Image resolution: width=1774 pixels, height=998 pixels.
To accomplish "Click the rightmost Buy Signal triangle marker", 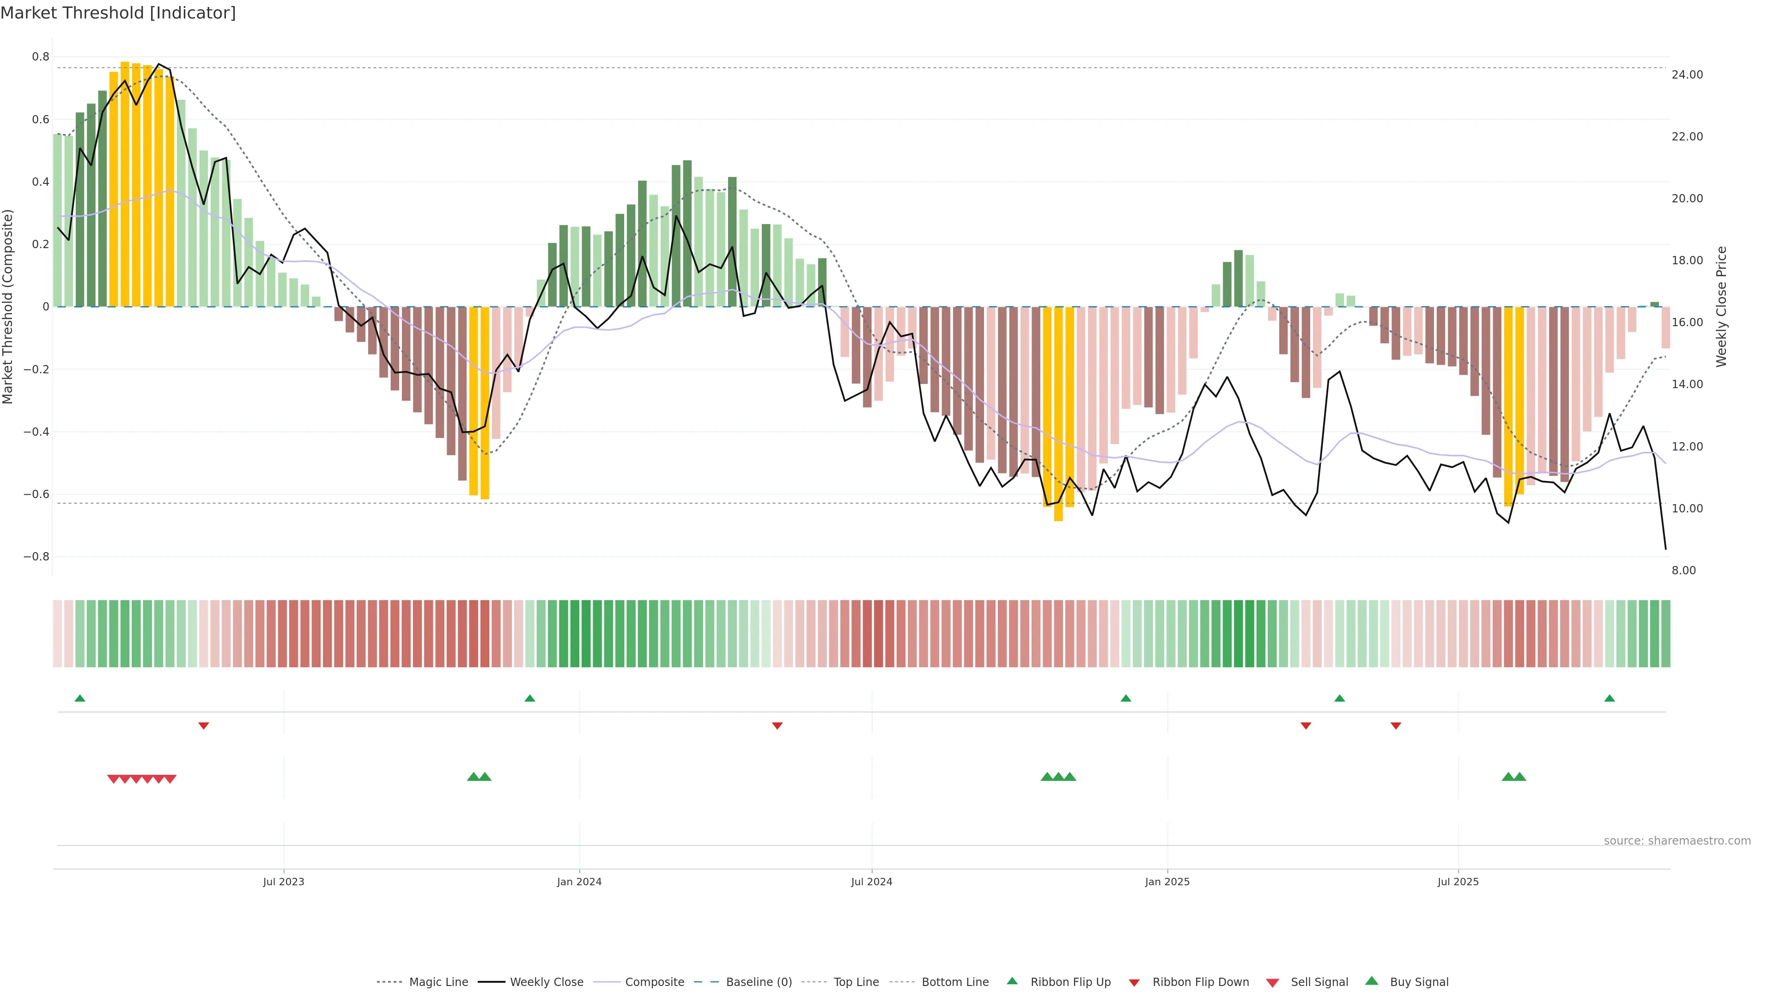I will click(1520, 777).
